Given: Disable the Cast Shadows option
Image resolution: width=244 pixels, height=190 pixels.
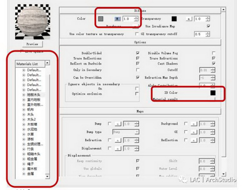Looking at the screenshot, I should click(213, 64).
